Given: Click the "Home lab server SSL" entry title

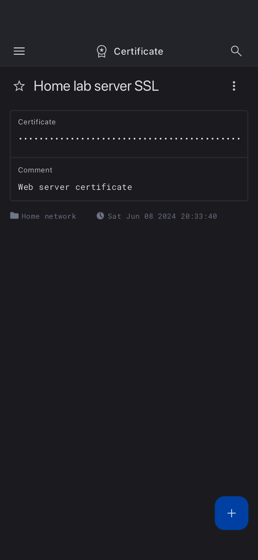Looking at the screenshot, I should (x=96, y=86).
